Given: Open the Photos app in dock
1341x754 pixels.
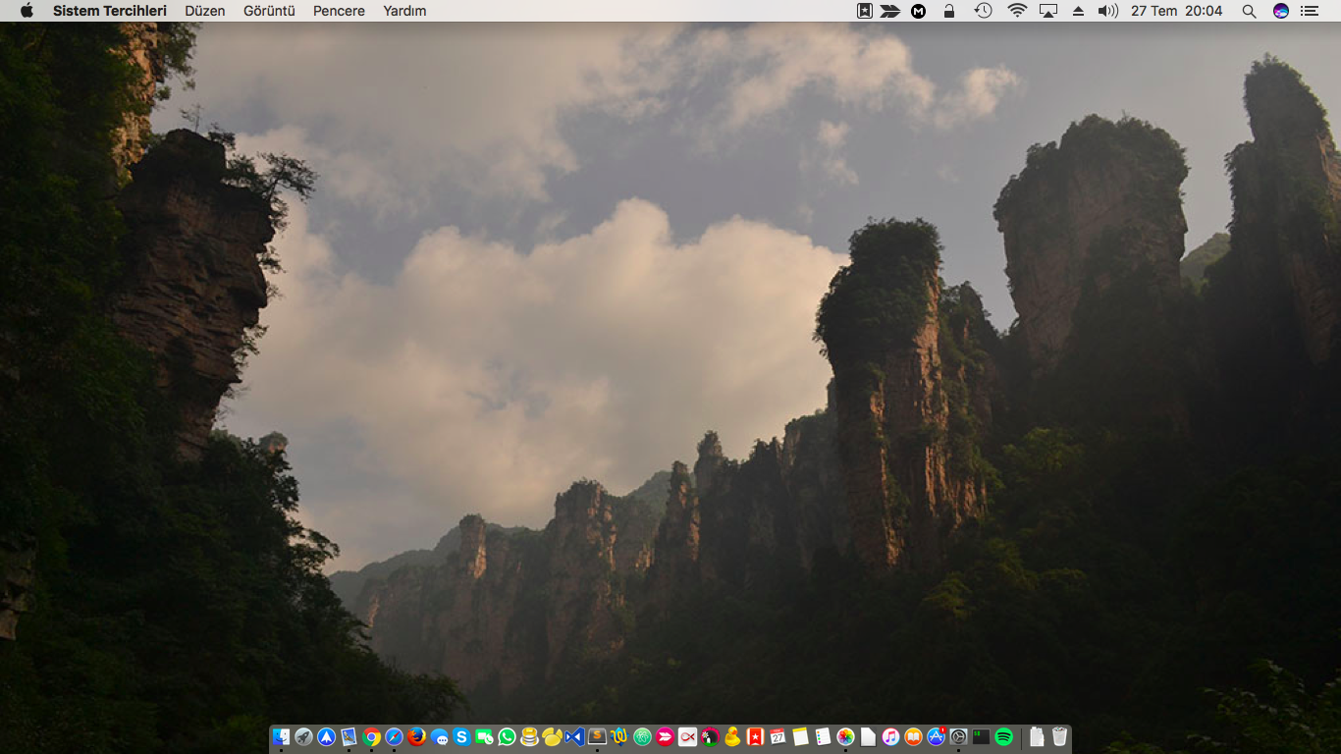Looking at the screenshot, I should click(x=845, y=736).
